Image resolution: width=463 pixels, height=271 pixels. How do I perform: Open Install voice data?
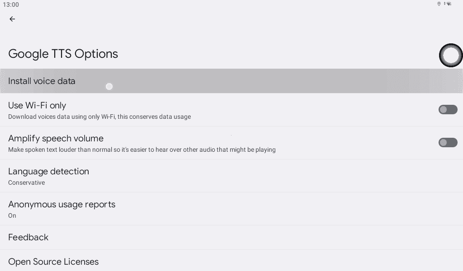(x=42, y=81)
